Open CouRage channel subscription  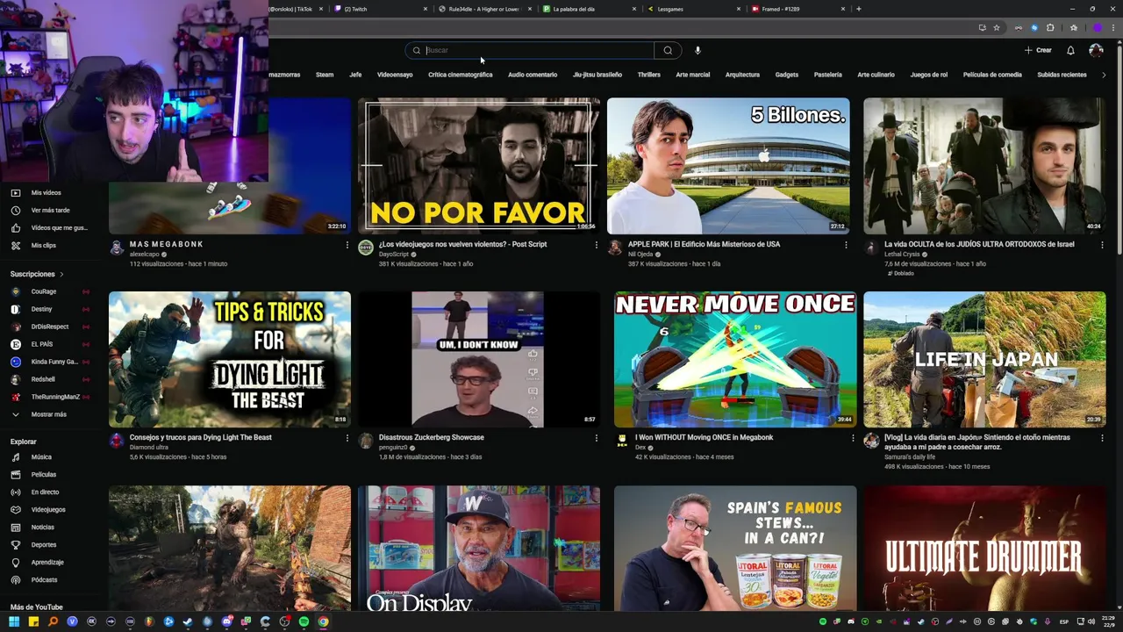pos(44,291)
